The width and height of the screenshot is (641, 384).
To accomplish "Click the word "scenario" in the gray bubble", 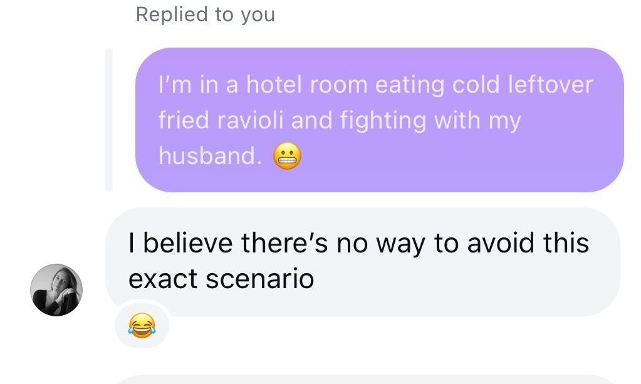I will pos(259,279).
